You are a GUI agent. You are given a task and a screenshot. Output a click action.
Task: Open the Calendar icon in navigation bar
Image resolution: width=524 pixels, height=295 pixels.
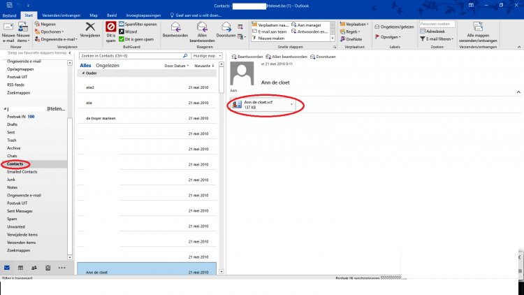tap(20, 268)
